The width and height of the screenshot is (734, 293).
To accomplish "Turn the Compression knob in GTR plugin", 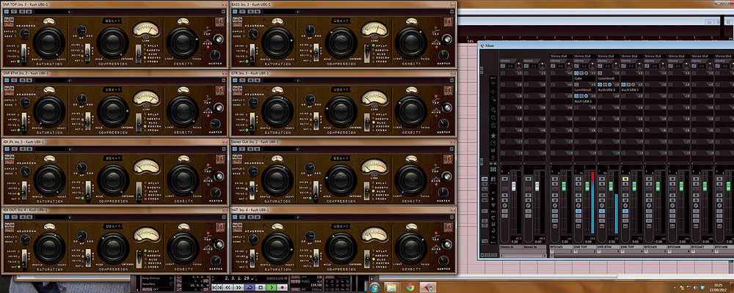I will click(x=341, y=111).
